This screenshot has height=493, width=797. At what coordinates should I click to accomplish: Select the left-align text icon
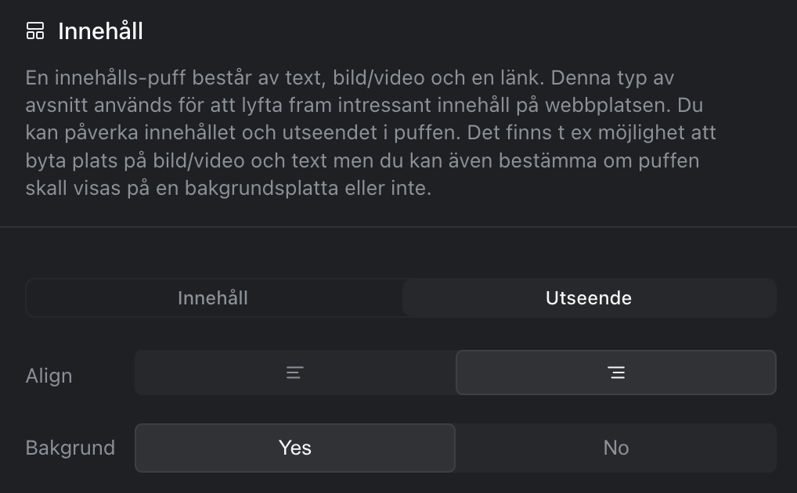294,372
